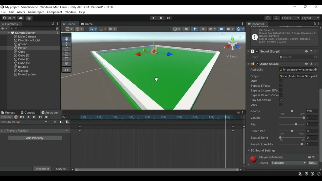The height and width of the screenshot is (181, 322).
Task: Open the New Animation clip dropdown
Action: tap(24, 122)
